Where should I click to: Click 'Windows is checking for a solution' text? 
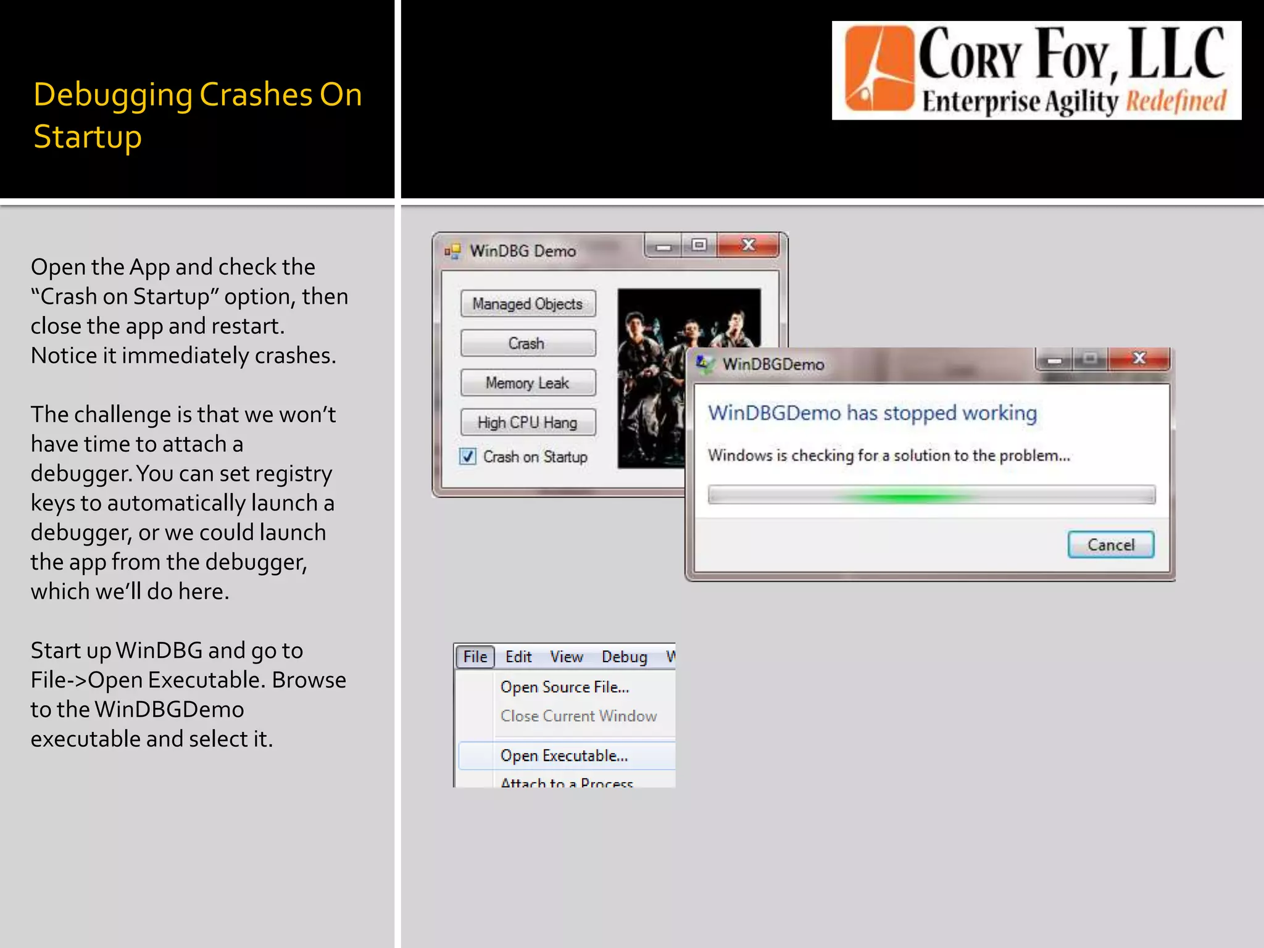coord(889,455)
